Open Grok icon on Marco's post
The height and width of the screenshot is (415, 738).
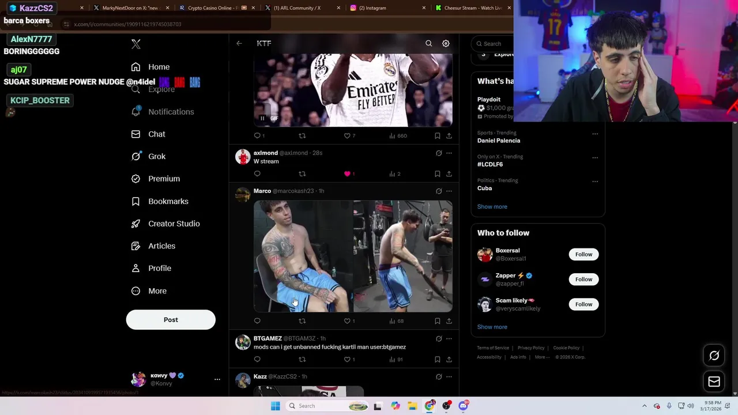click(x=439, y=191)
